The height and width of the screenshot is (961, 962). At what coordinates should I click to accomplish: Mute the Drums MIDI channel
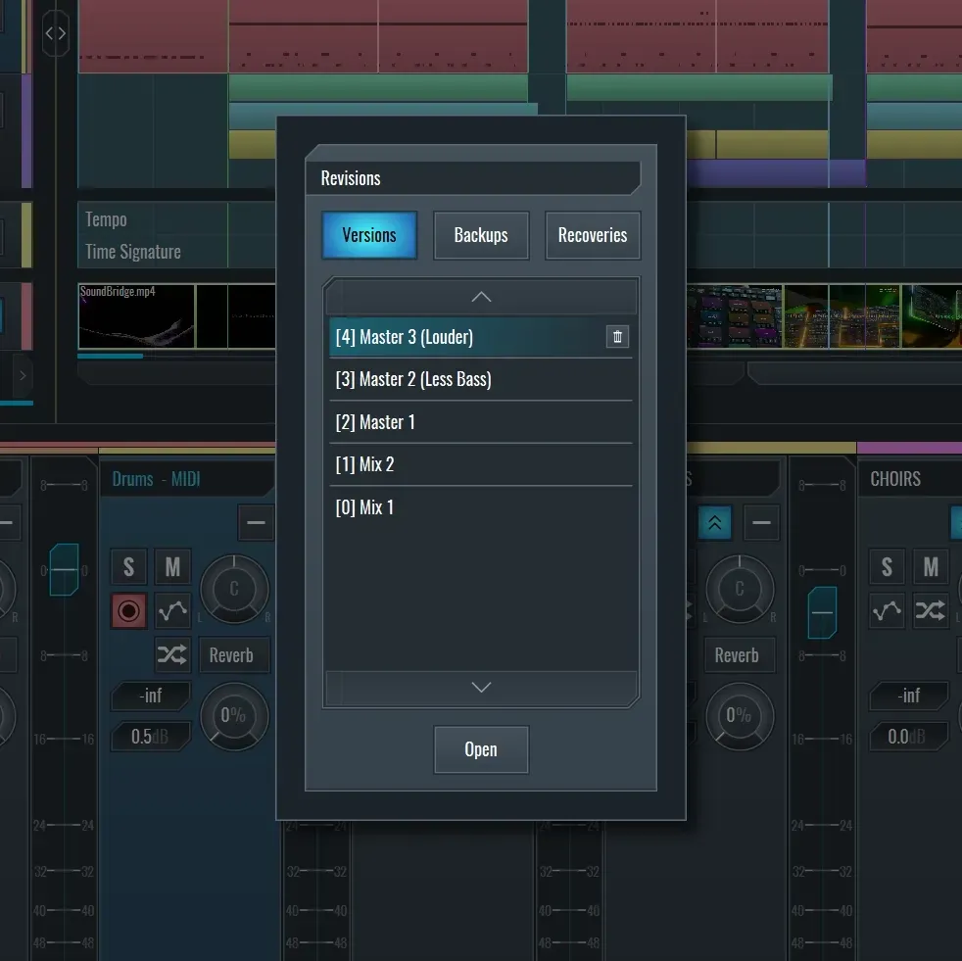tap(172, 567)
